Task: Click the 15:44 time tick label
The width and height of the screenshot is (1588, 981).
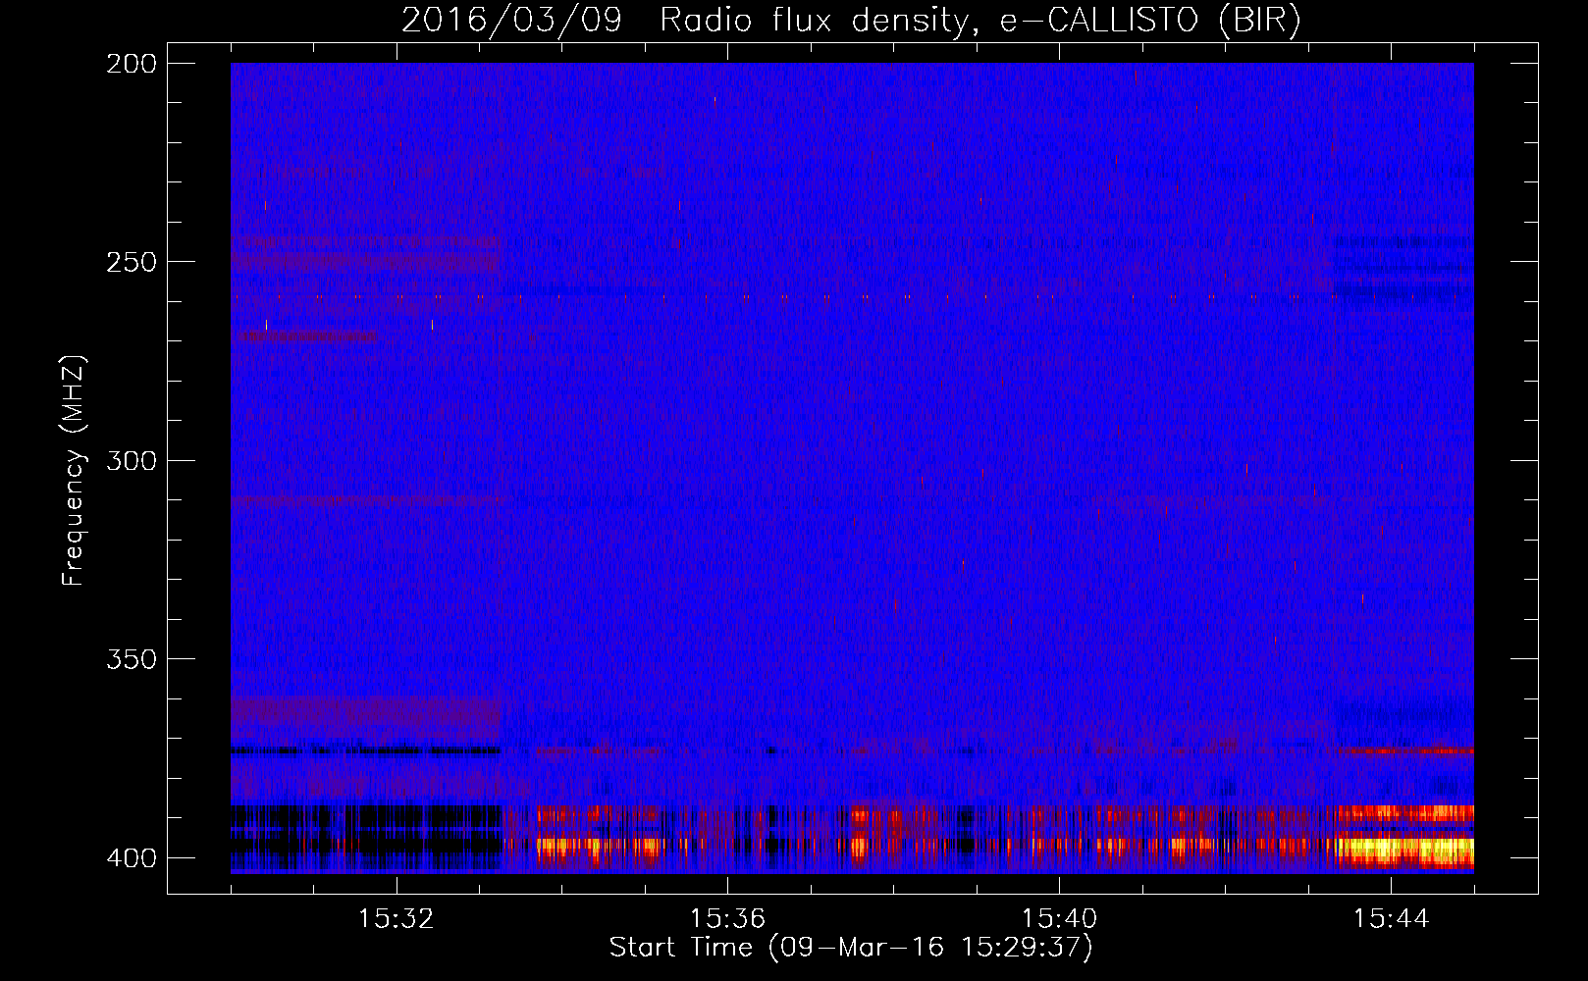Action: click(x=1391, y=919)
